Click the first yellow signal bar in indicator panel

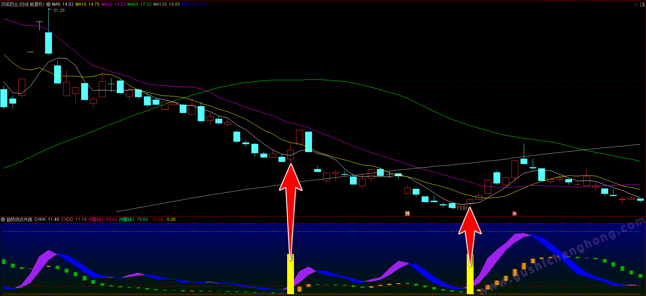point(290,274)
